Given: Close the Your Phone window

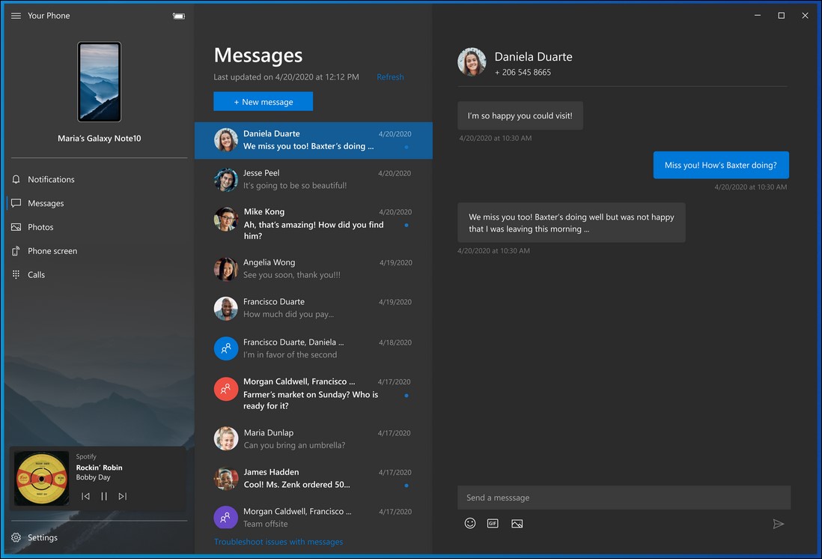Looking at the screenshot, I should pyautogui.click(x=806, y=16).
